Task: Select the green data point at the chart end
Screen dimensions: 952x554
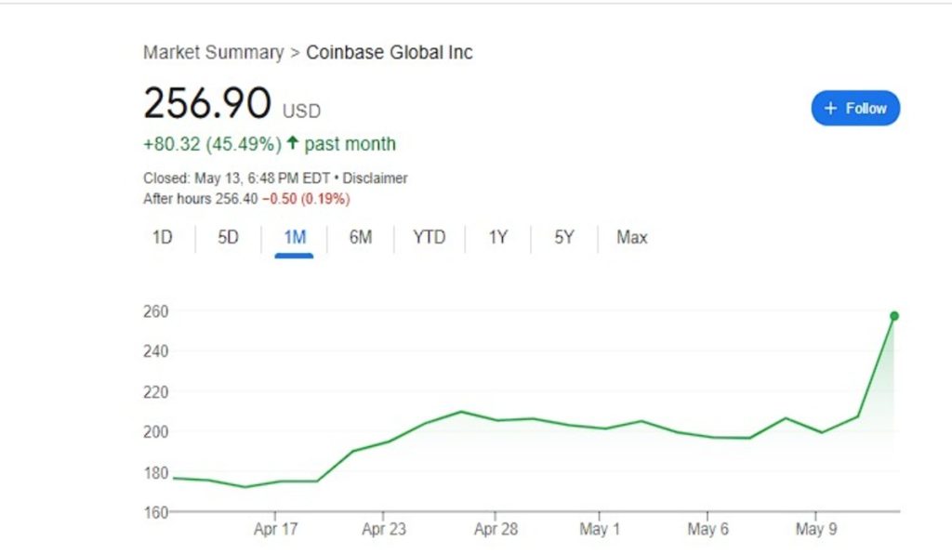Action: click(893, 315)
